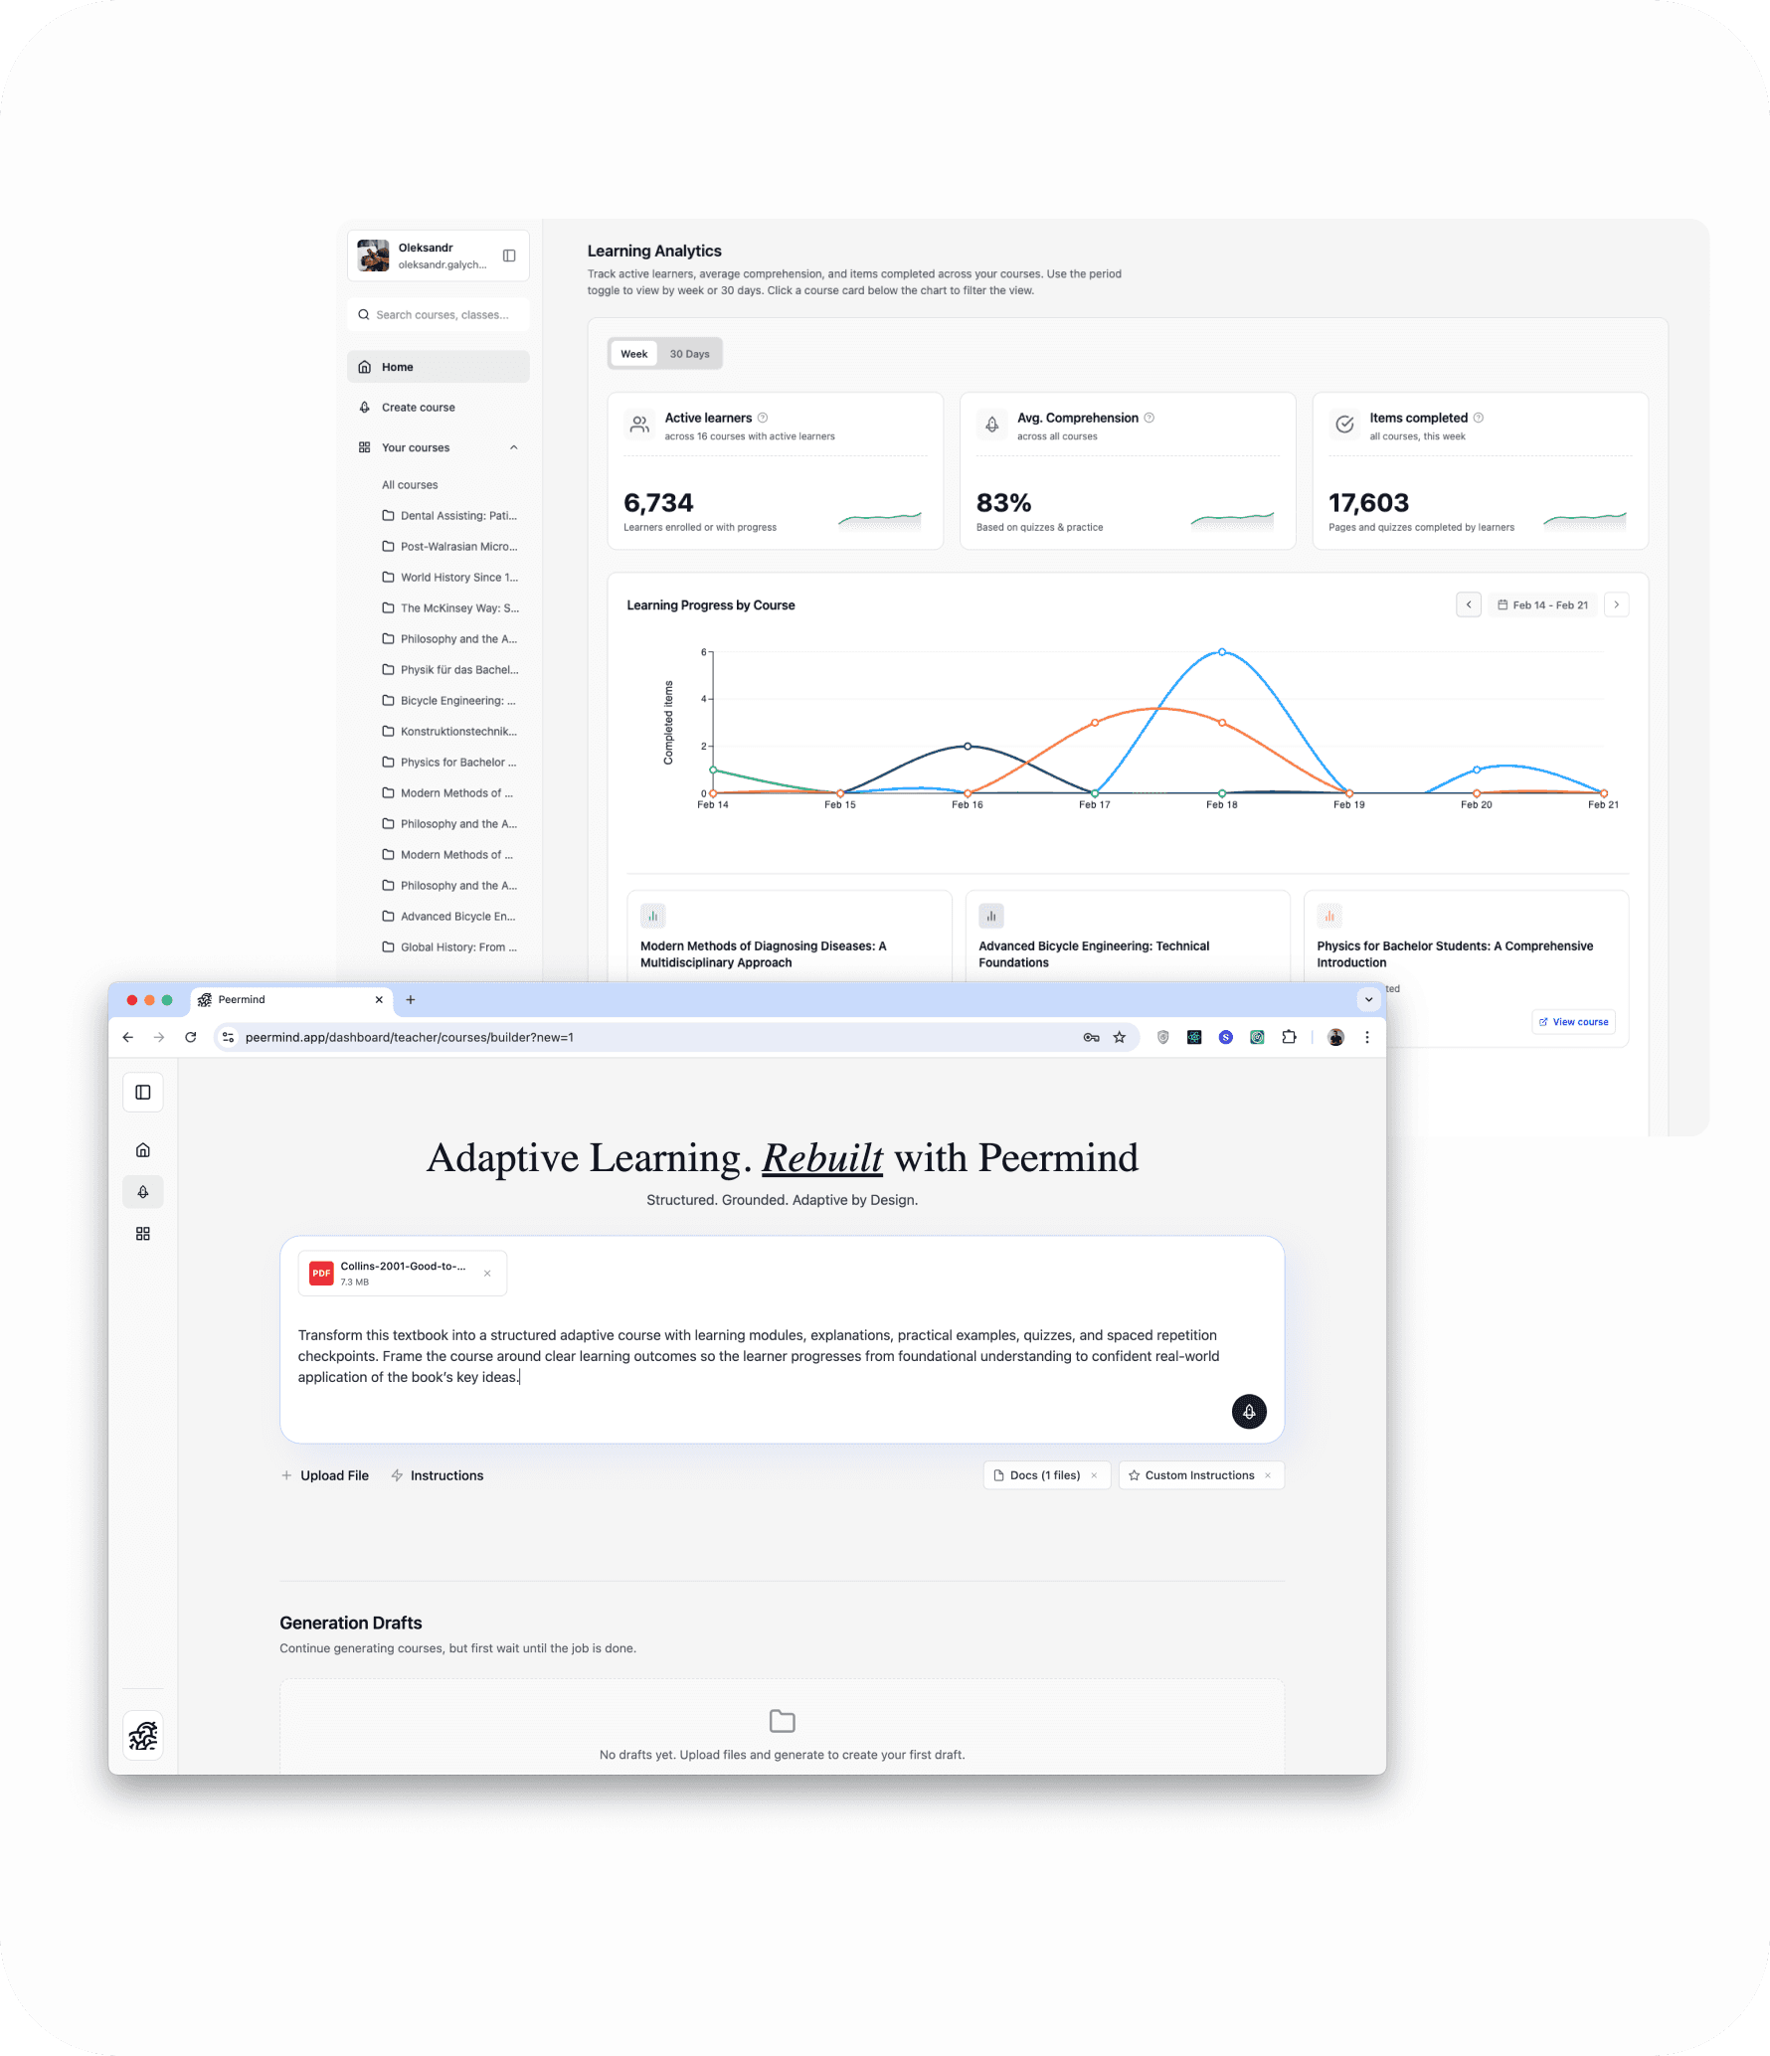Open Dental Assisting course folder

pos(450,516)
